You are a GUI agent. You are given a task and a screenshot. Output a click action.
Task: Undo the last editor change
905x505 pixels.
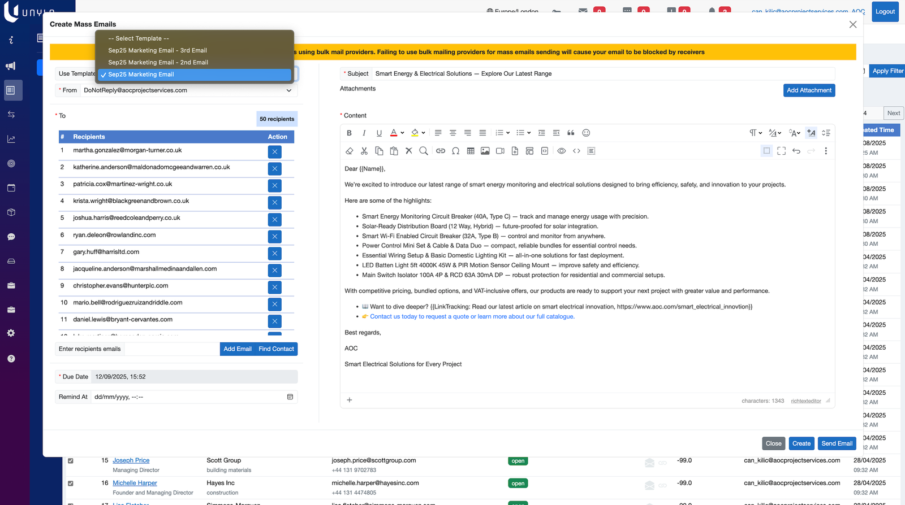click(x=796, y=151)
